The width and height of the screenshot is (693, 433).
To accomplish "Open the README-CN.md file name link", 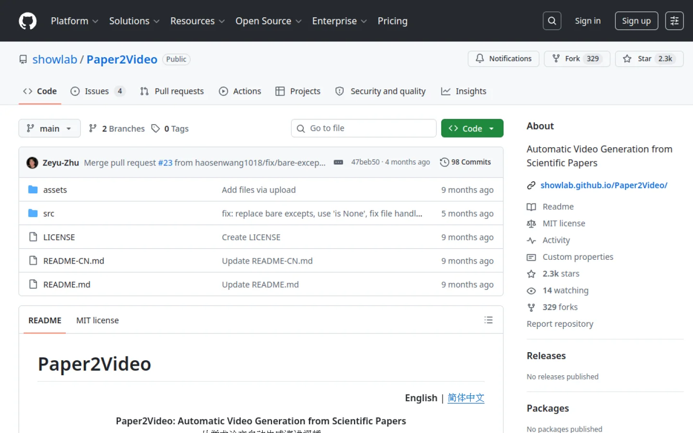I will pyautogui.click(x=74, y=261).
